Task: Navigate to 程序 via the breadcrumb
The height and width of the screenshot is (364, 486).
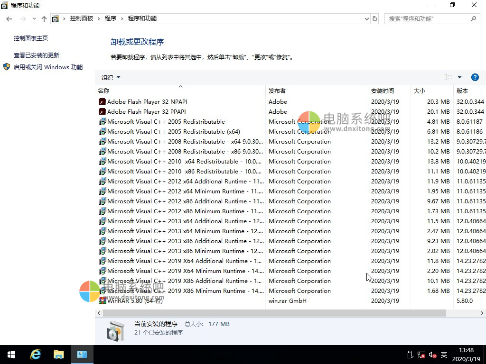Action: point(111,18)
